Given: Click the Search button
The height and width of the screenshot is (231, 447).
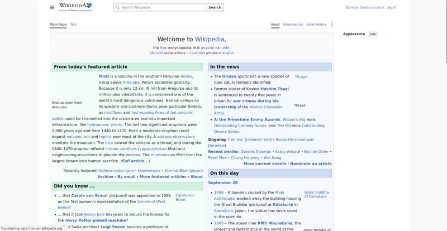Looking at the screenshot, I should click(x=215, y=7).
